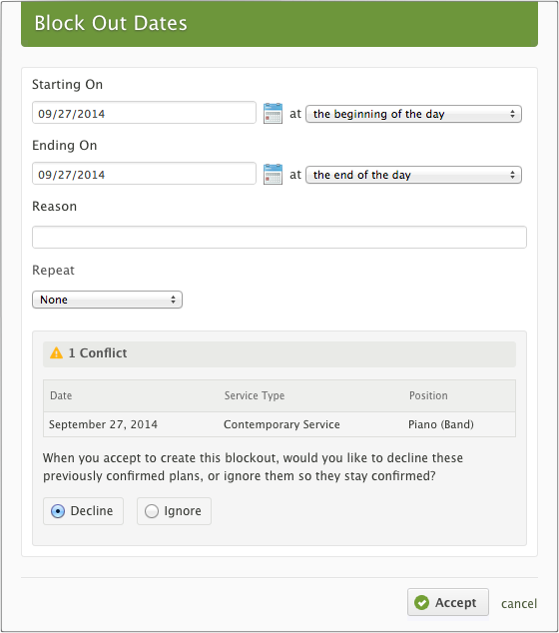Click the Date column header

click(x=61, y=395)
